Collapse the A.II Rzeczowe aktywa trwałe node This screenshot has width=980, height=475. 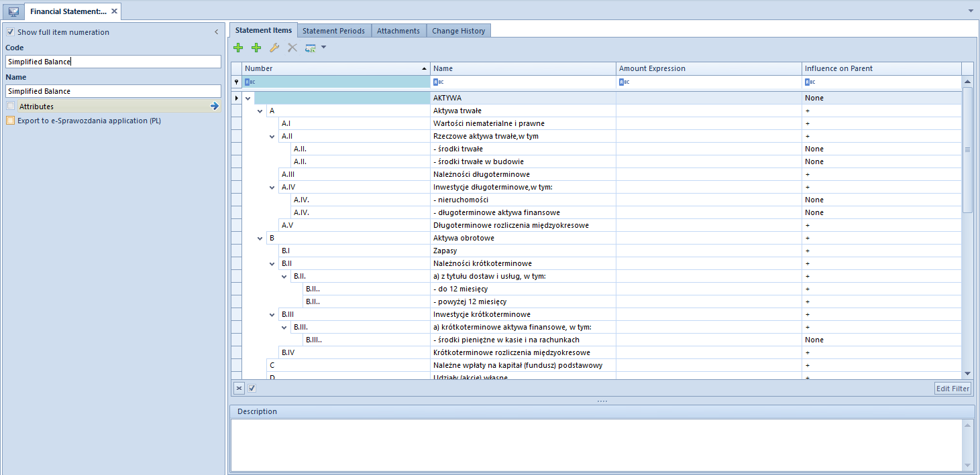272,136
